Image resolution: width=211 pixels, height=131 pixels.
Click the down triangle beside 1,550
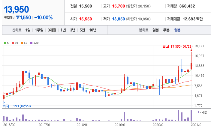(x=18, y=17)
